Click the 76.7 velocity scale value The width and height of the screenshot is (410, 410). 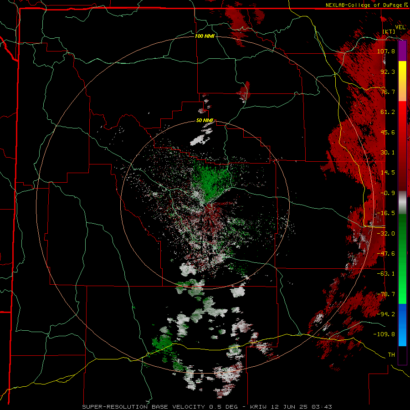coord(388,92)
